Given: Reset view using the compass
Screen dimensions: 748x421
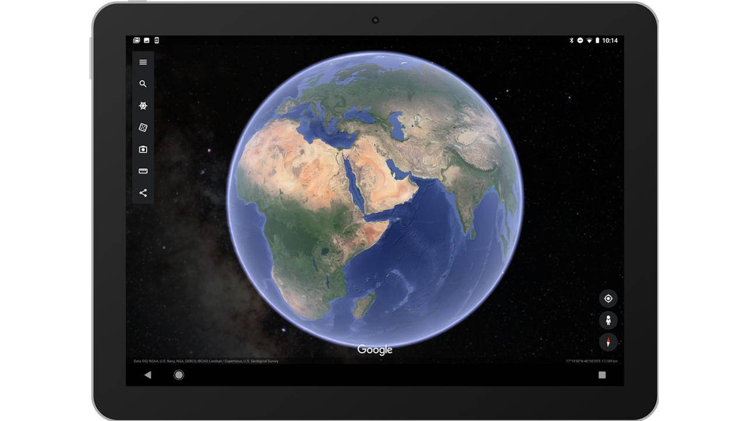Looking at the screenshot, I should pyautogui.click(x=608, y=342).
